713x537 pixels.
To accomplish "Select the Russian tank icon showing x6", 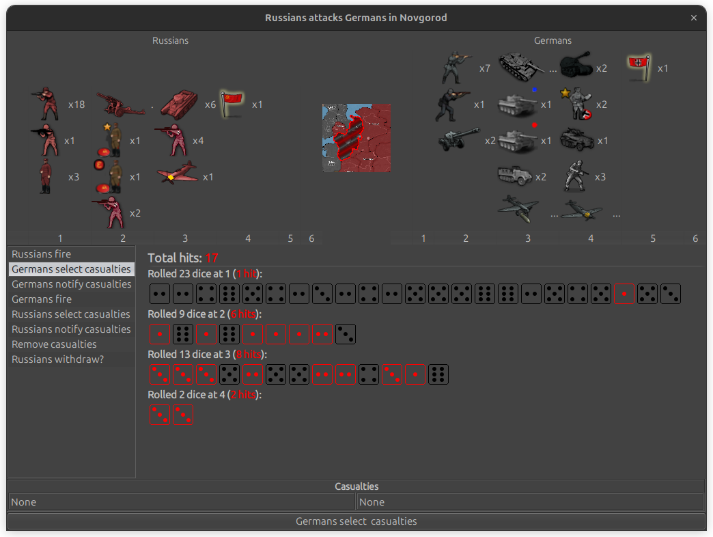I will (x=178, y=104).
